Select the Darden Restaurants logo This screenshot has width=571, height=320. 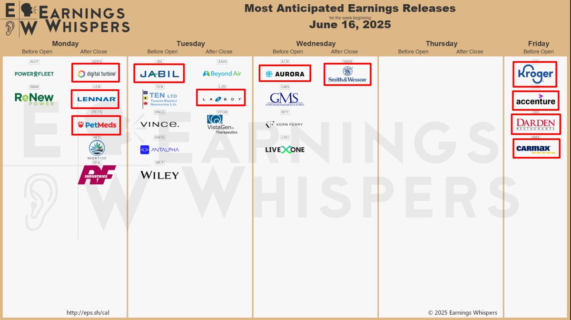(535, 124)
